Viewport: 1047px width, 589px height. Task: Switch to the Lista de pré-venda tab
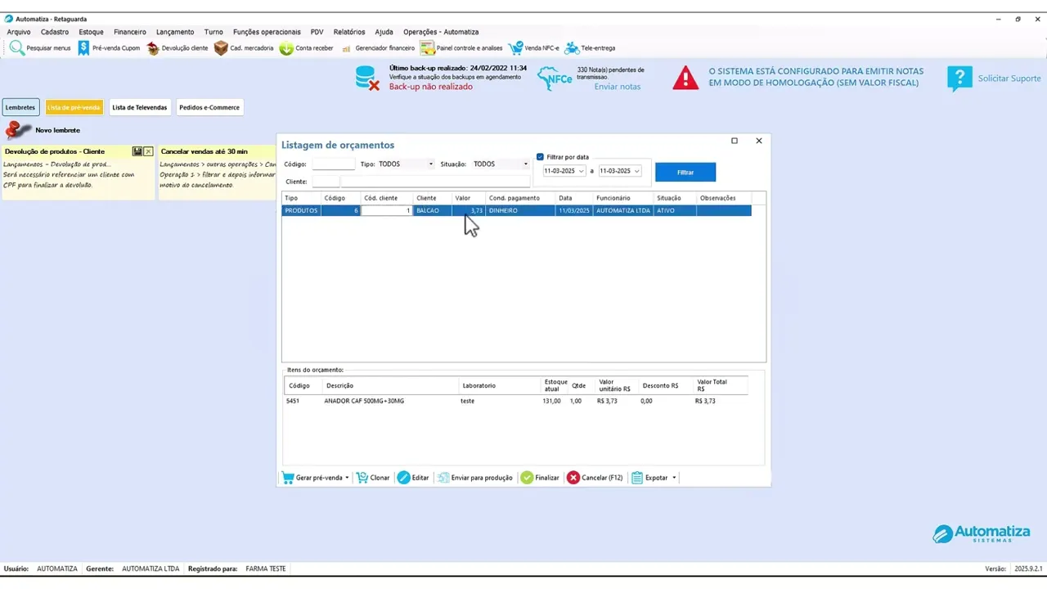(x=74, y=107)
